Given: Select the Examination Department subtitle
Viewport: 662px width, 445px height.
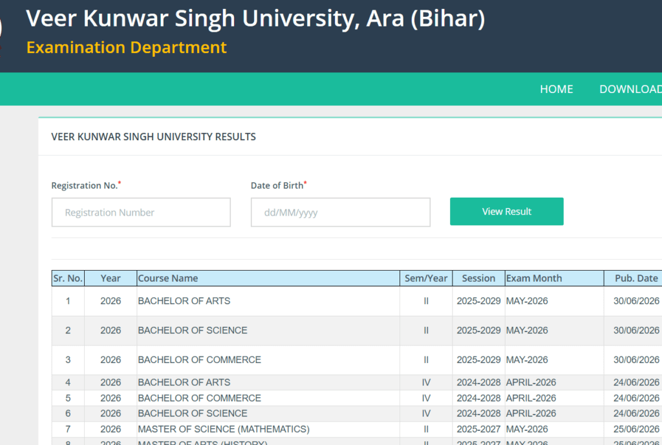Looking at the screenshot, I should (x=127, y=48).
